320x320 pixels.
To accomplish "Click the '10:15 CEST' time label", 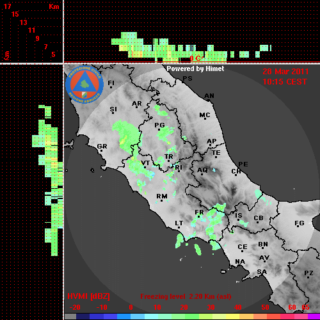I will (x=285, y=82).
